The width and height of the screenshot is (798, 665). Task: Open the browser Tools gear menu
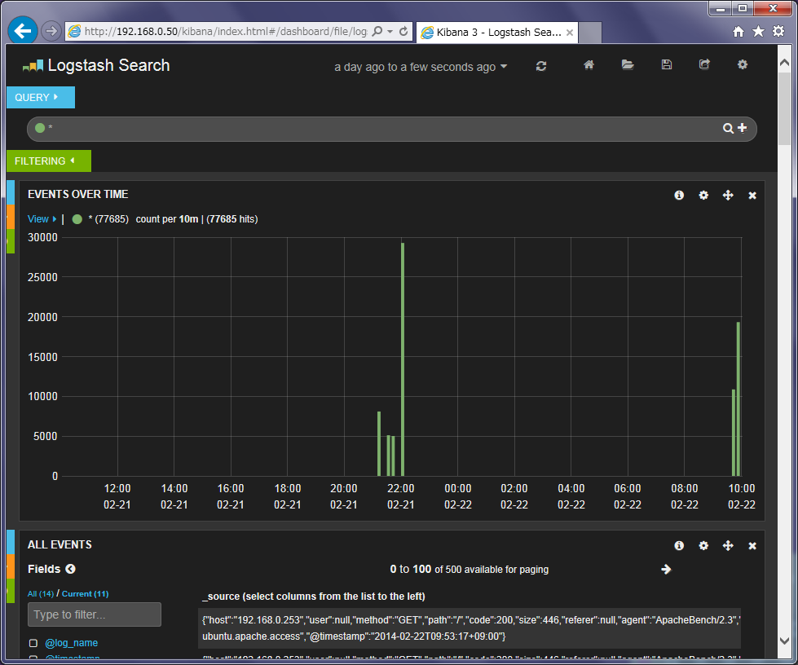(x=778, y=32)
